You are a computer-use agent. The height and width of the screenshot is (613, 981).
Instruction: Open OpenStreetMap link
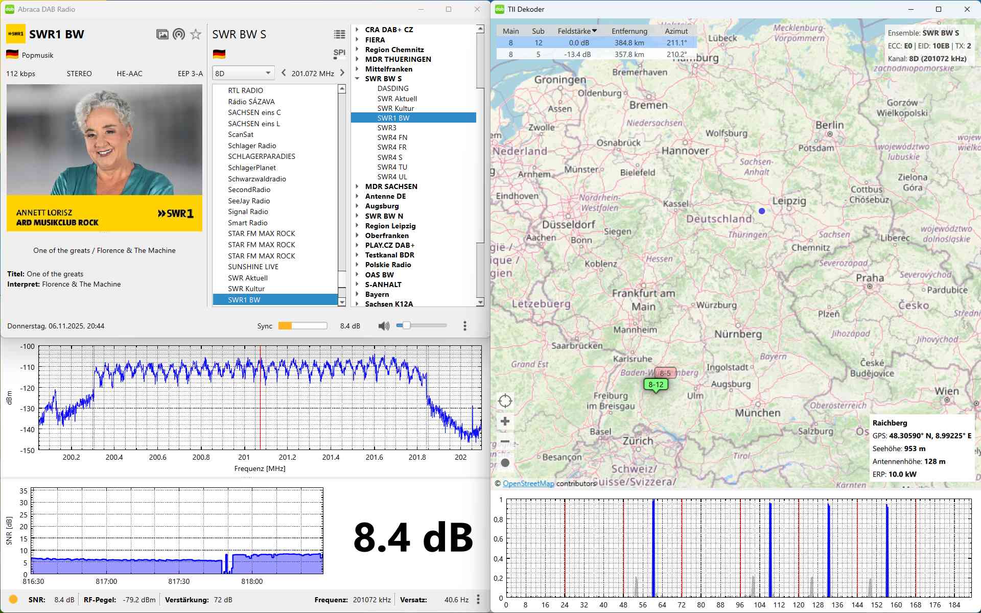point(528,483)
